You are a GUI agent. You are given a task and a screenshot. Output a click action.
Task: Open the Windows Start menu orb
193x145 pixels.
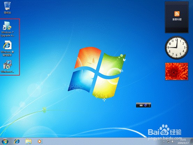[5, 141]
